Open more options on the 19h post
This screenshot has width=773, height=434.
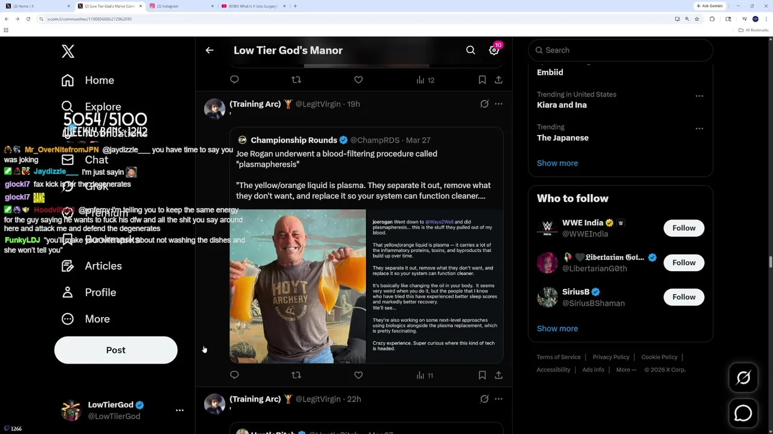click(498, 104)
